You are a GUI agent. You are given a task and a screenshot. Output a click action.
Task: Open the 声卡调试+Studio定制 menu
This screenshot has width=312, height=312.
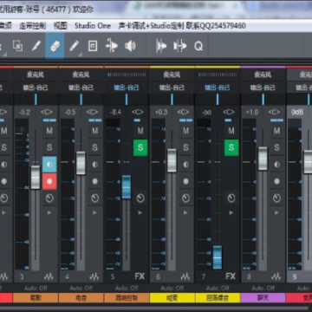(182, 26)
